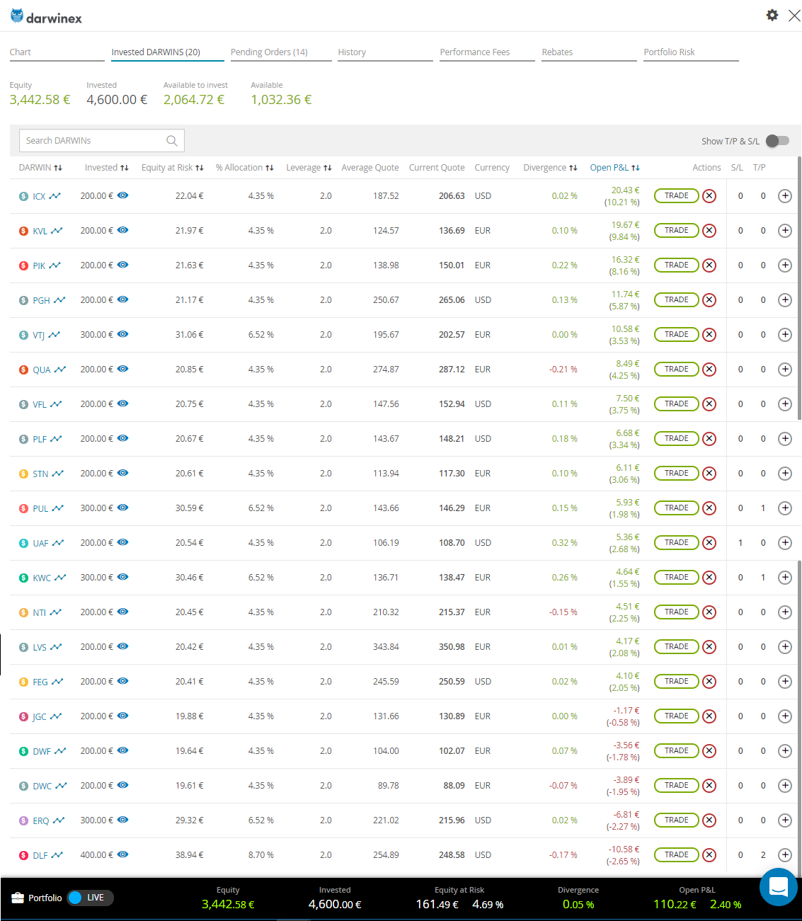
Task: Select the Invested DARWINS (20) tab
Action: pos(168,52)
